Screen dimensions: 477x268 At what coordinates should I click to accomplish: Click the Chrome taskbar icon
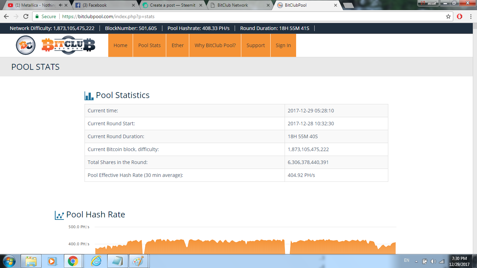73,261
